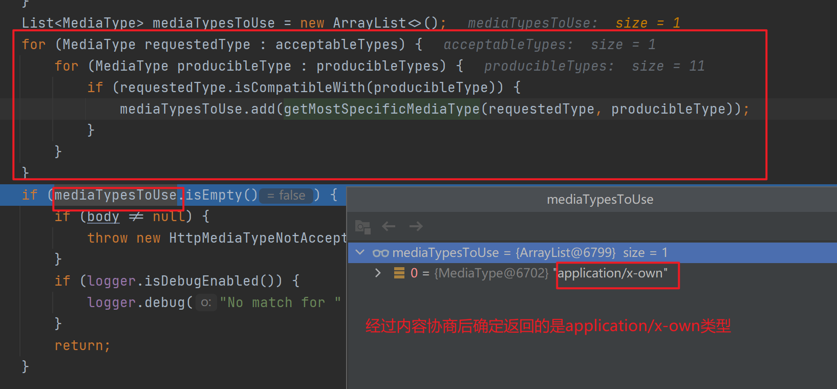The image size is (837, 389).
Task: Select the "application/x-own" value in the popup
Action: point(612,273)
